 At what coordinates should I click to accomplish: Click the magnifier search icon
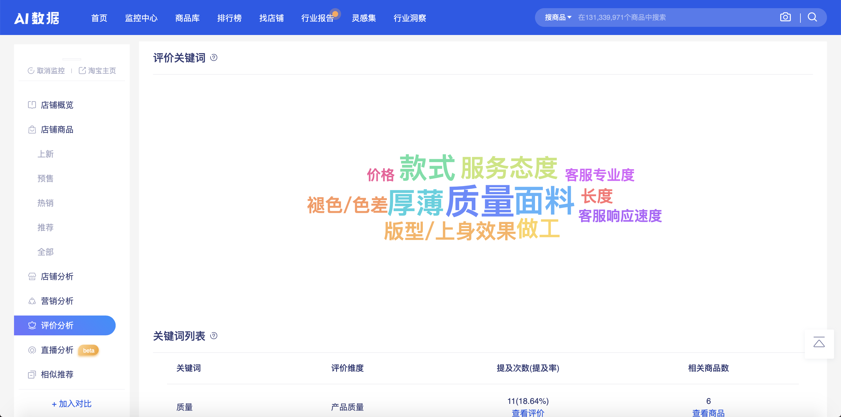(812, 17)
